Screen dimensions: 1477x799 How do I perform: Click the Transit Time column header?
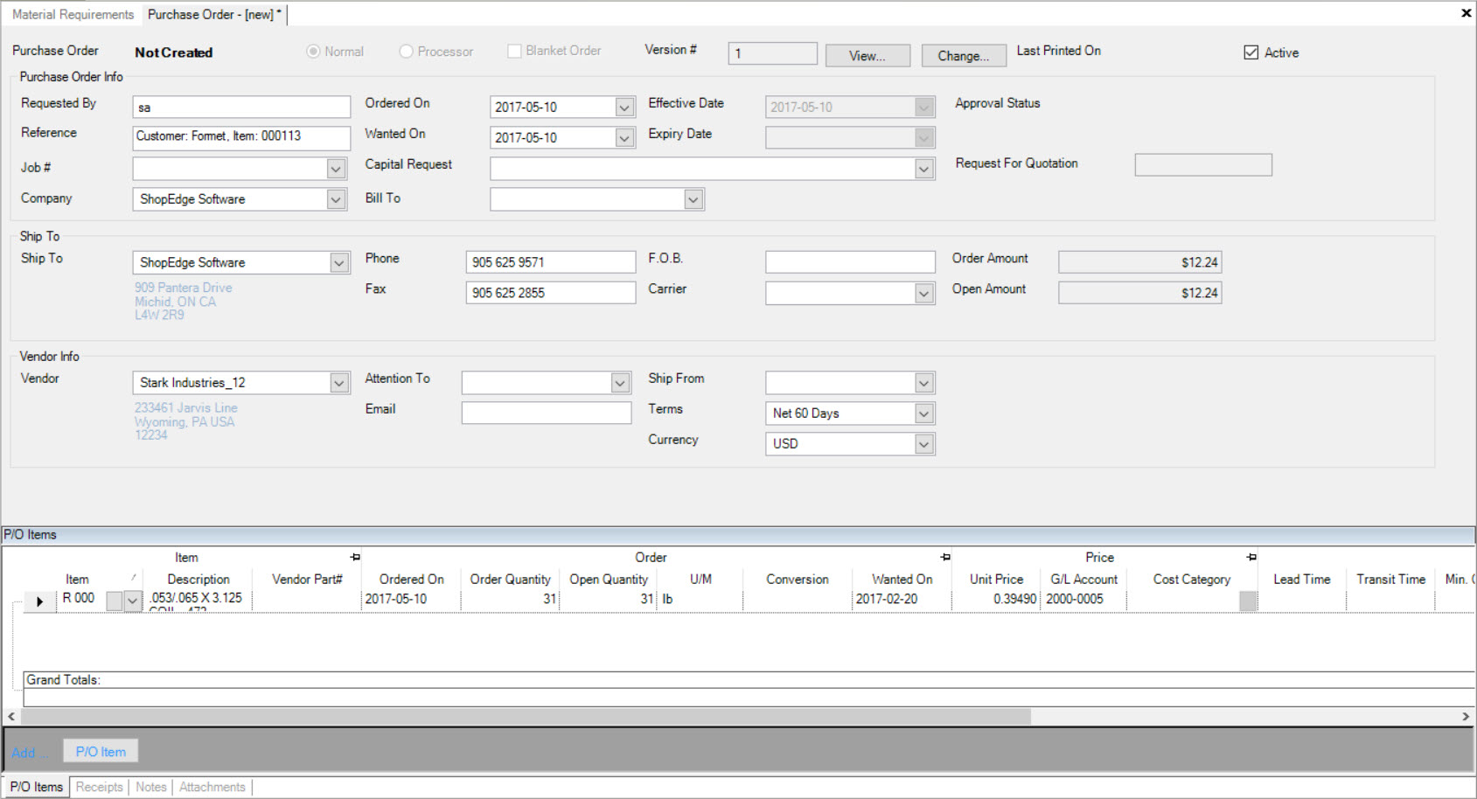pos(1390,579)
